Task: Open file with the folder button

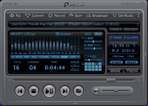Action: (x=78, y=91)
